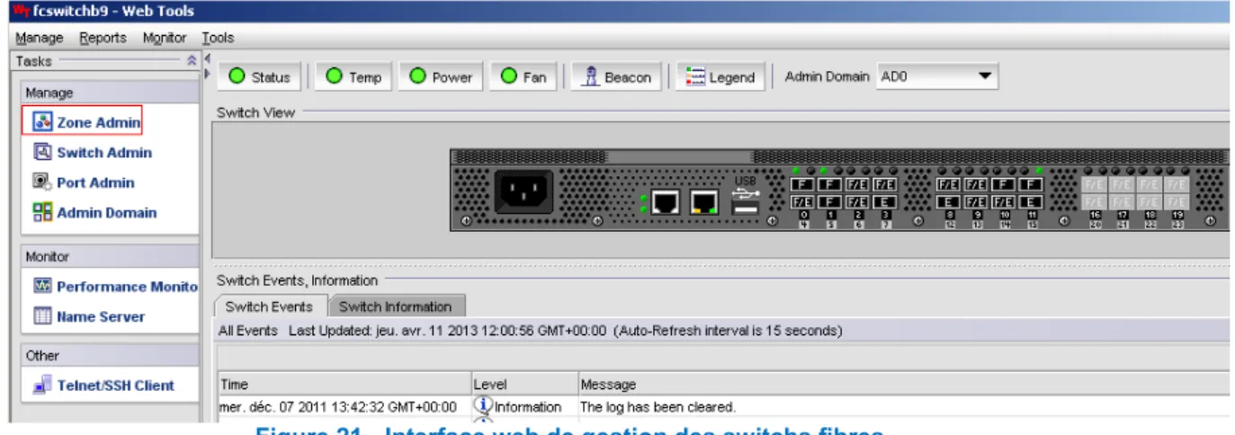Viewport: 1235px width, 435px height.
Task: Open the Monitor menu
Action: [165, 38]
